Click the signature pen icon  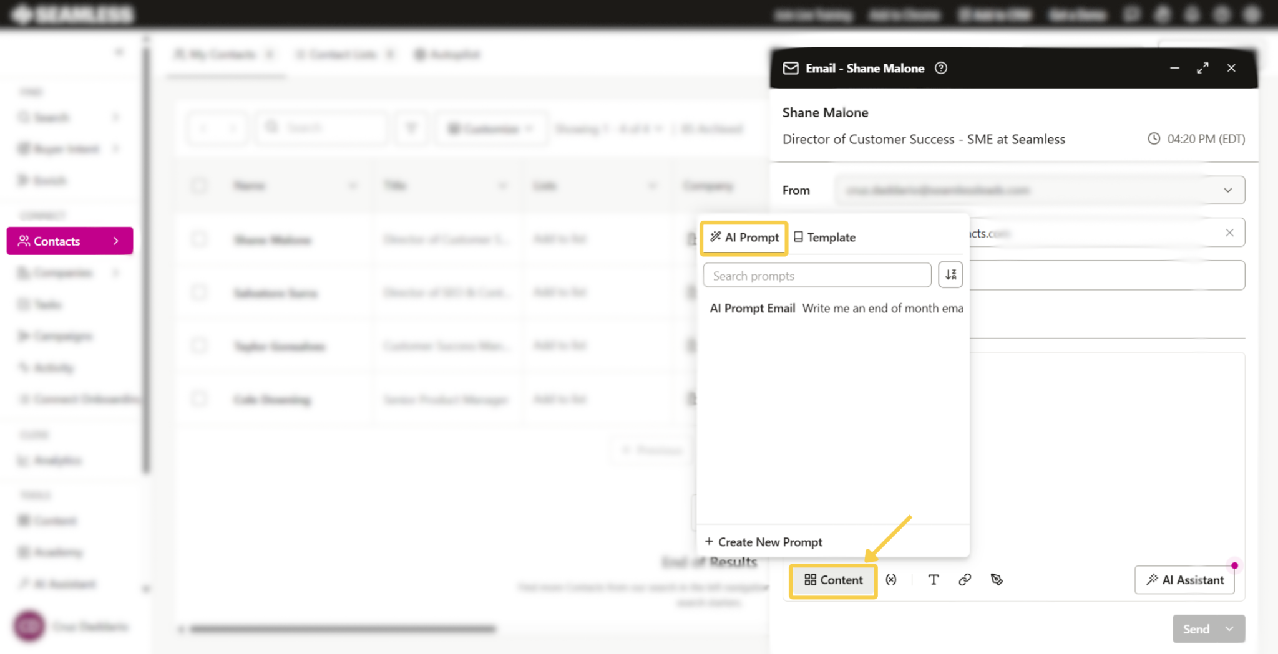997,580
